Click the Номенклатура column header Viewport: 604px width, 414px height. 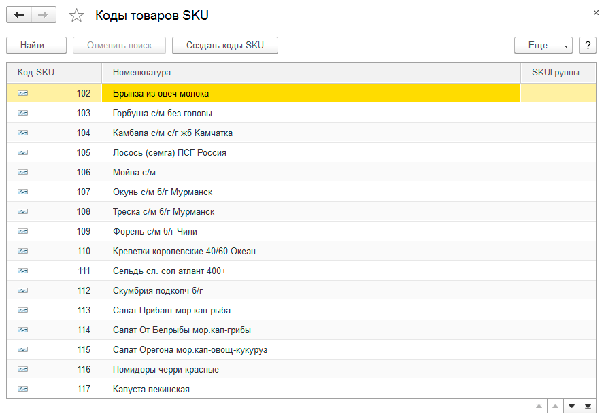(141, 72)
